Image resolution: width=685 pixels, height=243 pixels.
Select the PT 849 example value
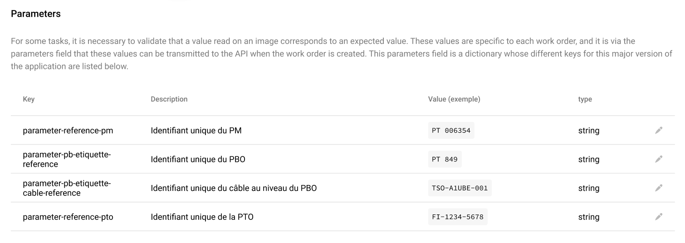[445, 159]
